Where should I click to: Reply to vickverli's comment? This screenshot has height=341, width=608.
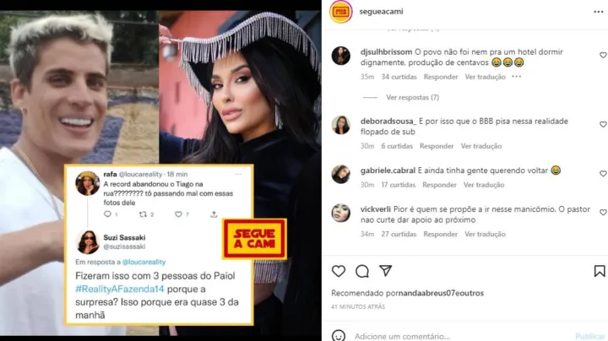point(441,234)
